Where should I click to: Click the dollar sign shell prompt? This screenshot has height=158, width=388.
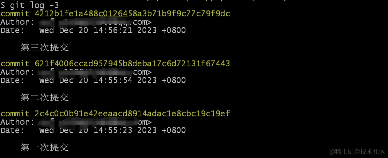point(3,5)
